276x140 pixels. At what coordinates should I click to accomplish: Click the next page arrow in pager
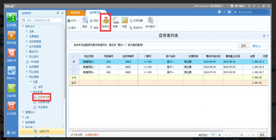(248, 135)
